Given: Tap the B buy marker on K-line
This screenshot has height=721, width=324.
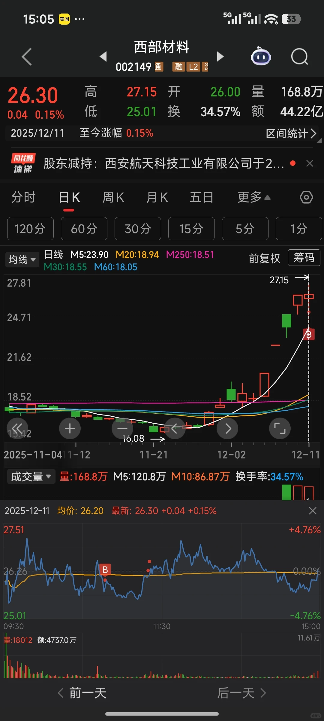Looking at the screenshot, I should pos(309,334).
